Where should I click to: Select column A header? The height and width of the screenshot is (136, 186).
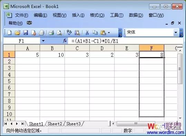coord(28,48)
